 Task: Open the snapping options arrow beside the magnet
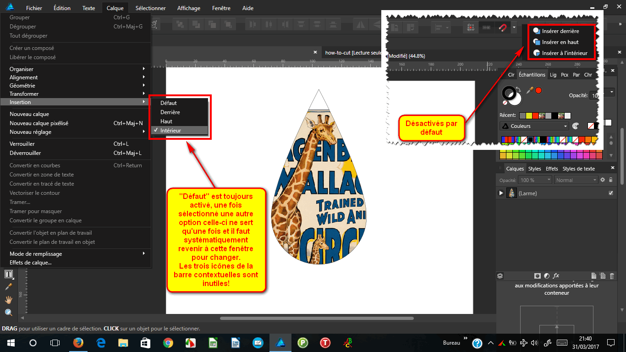click(514, 27)
